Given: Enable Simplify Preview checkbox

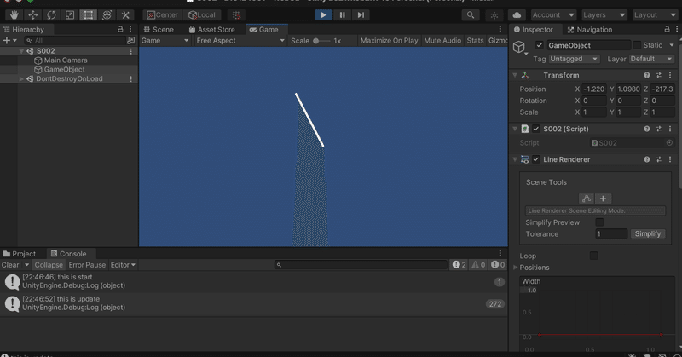Looking at the screenshot, I should pyautogui.click(x=599, y=222).
